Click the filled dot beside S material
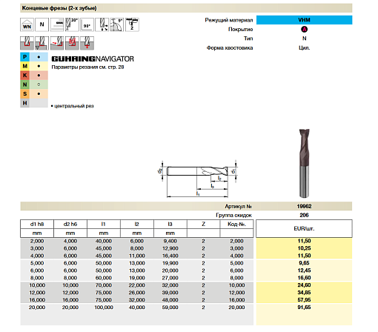This screenshot has width=378, height=332. [x=39, y=94]
